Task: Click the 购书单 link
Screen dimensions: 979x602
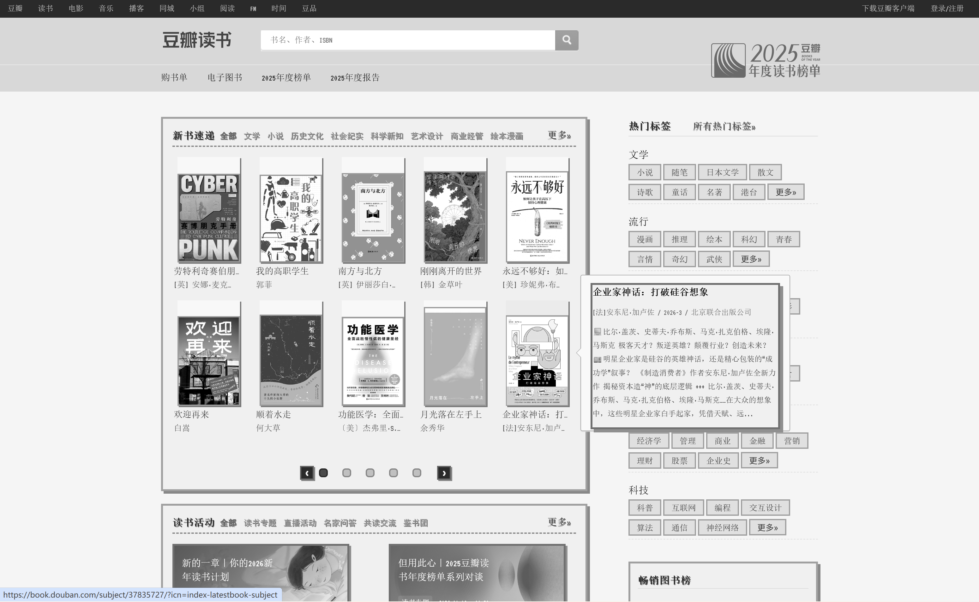Action: [x=174, y=78]
